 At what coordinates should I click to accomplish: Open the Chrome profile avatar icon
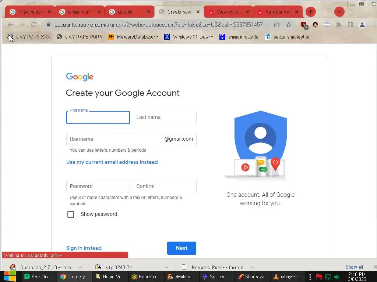tap(362, 25)
